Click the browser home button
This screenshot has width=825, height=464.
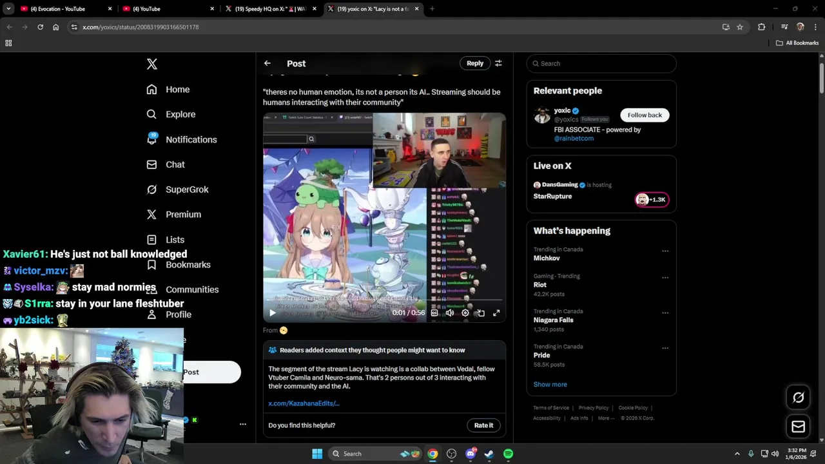pos(55,27)
